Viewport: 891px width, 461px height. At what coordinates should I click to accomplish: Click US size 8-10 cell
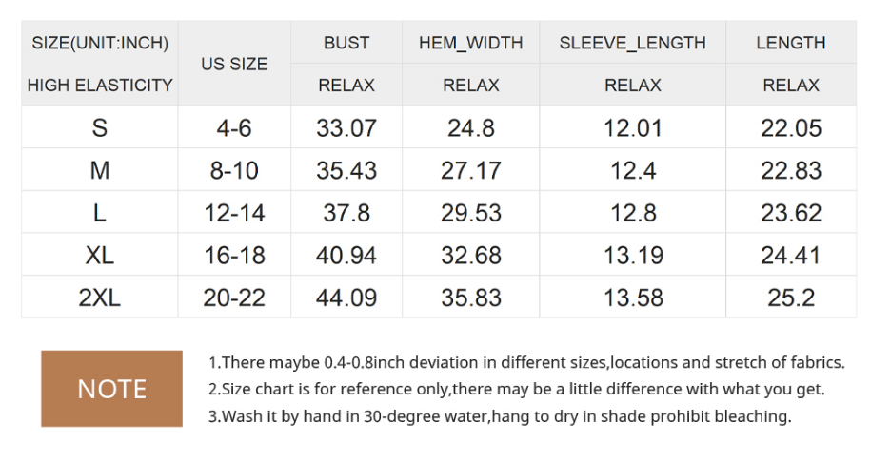pos(234,171)
